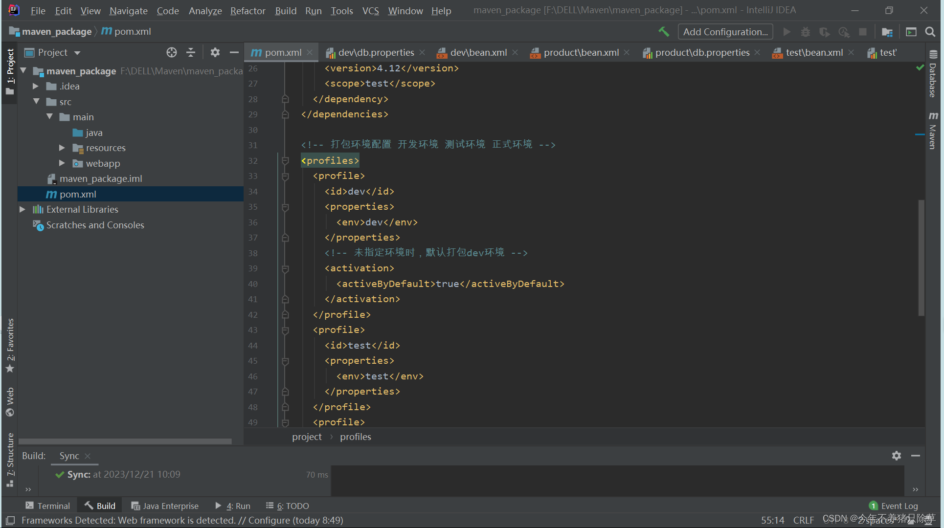944x528 pixels.
Task: Toggle tool window bars icon in status bar
Action: click(10, 521)
